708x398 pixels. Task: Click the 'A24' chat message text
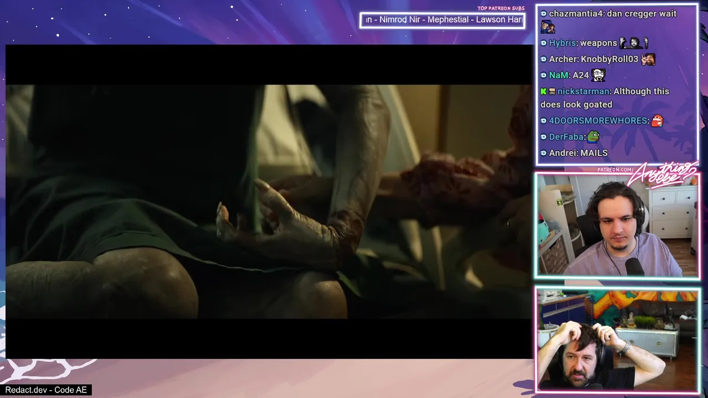point(581,75)
